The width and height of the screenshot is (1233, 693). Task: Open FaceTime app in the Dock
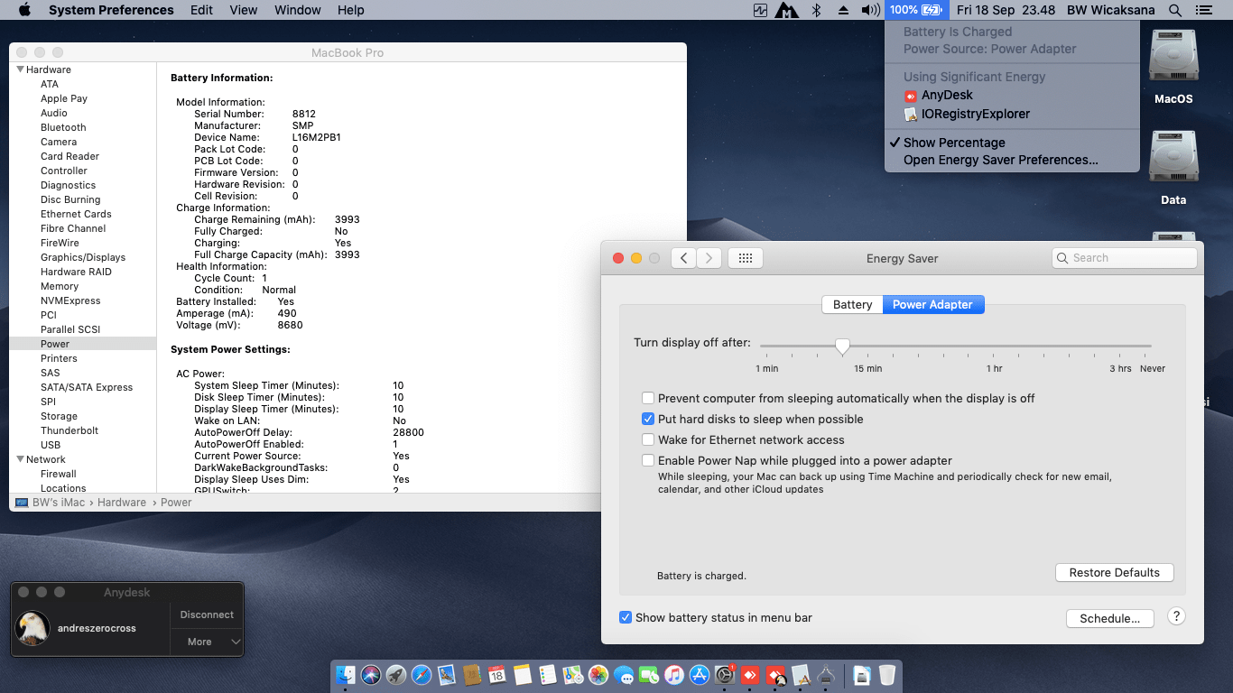coord(649,674)
